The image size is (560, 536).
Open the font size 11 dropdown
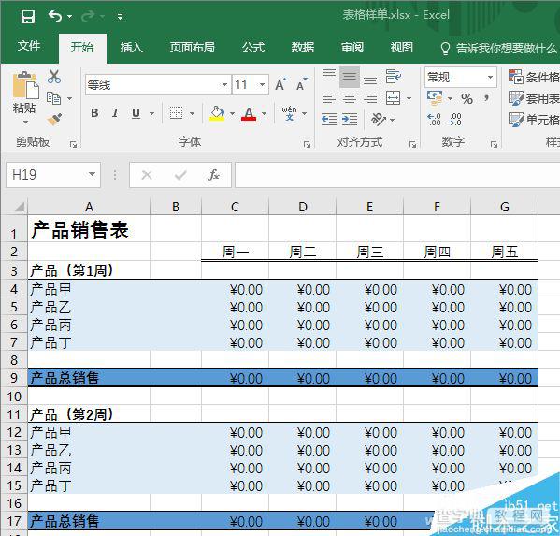pyautogui.click(x=262, y=85)
